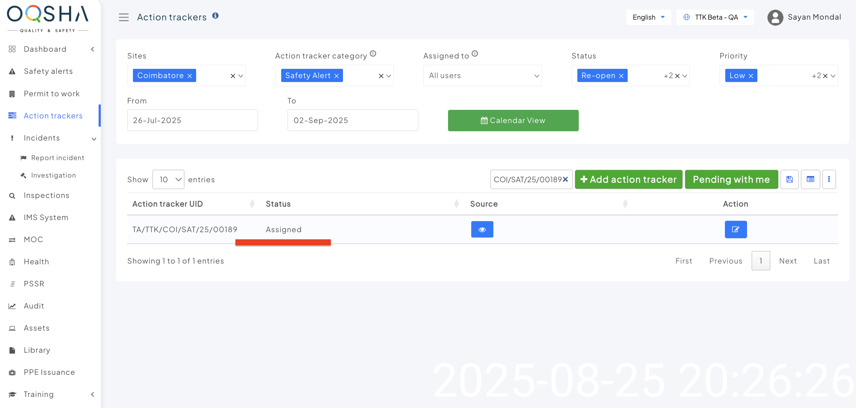
Task: Click the Add action tracker button
Action: point(628,179)
